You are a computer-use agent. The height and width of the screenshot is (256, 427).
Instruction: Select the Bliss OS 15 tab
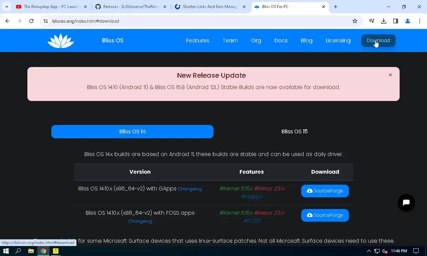coord(295,131)
